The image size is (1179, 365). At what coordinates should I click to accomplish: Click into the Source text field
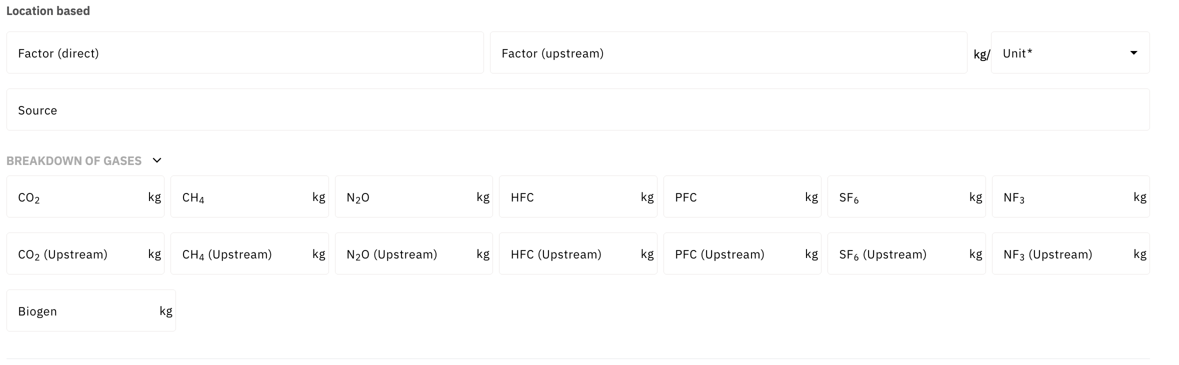click(577, 110)
